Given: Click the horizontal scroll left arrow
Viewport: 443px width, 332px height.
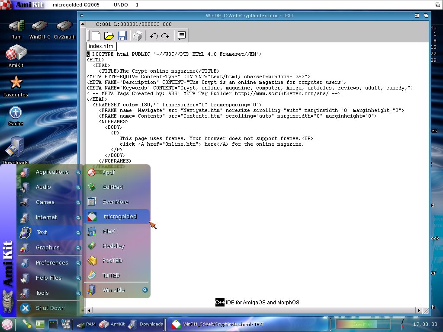Looking at the screenshot, I should [89, 310].
